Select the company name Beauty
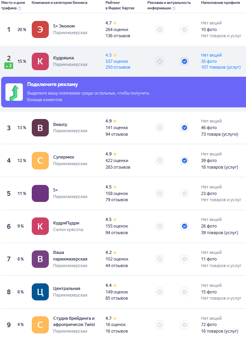This screenshot has height=338, width=246. (60, 124)
